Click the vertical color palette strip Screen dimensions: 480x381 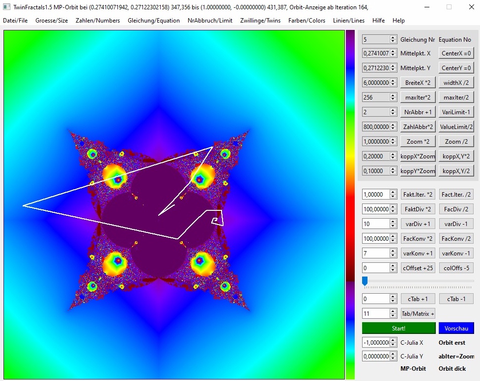click(x=350, y=204)
